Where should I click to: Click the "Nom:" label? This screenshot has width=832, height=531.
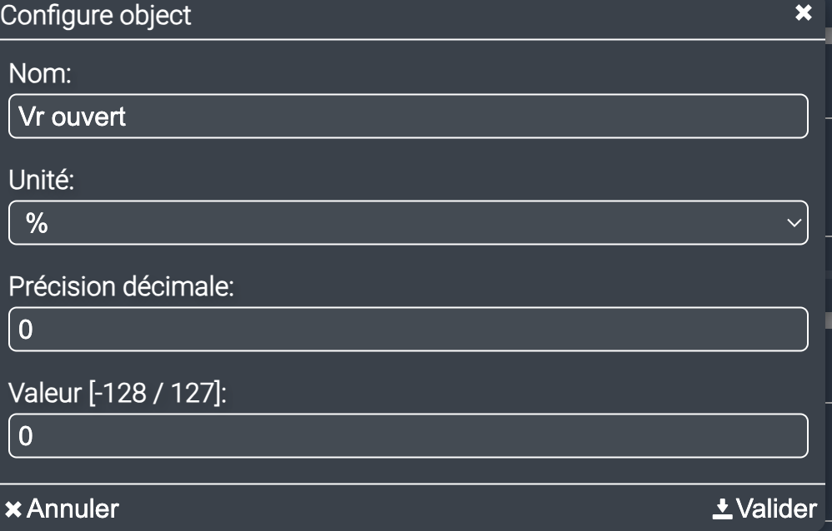pyautogui.click(x=41, y=74)
